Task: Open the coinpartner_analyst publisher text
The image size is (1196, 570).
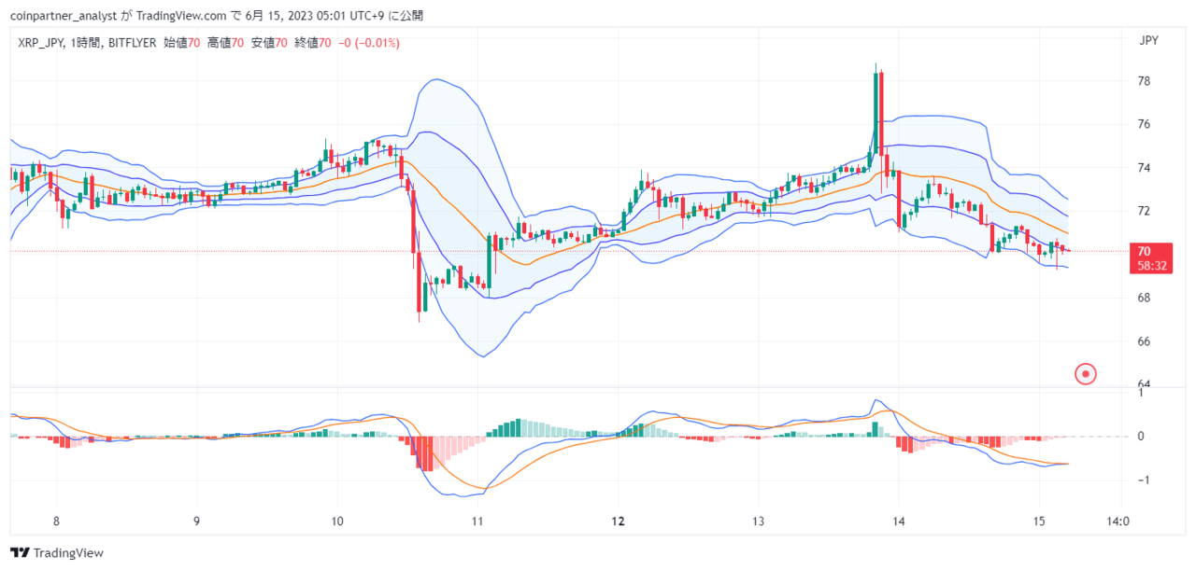Action: pos(63,16)
